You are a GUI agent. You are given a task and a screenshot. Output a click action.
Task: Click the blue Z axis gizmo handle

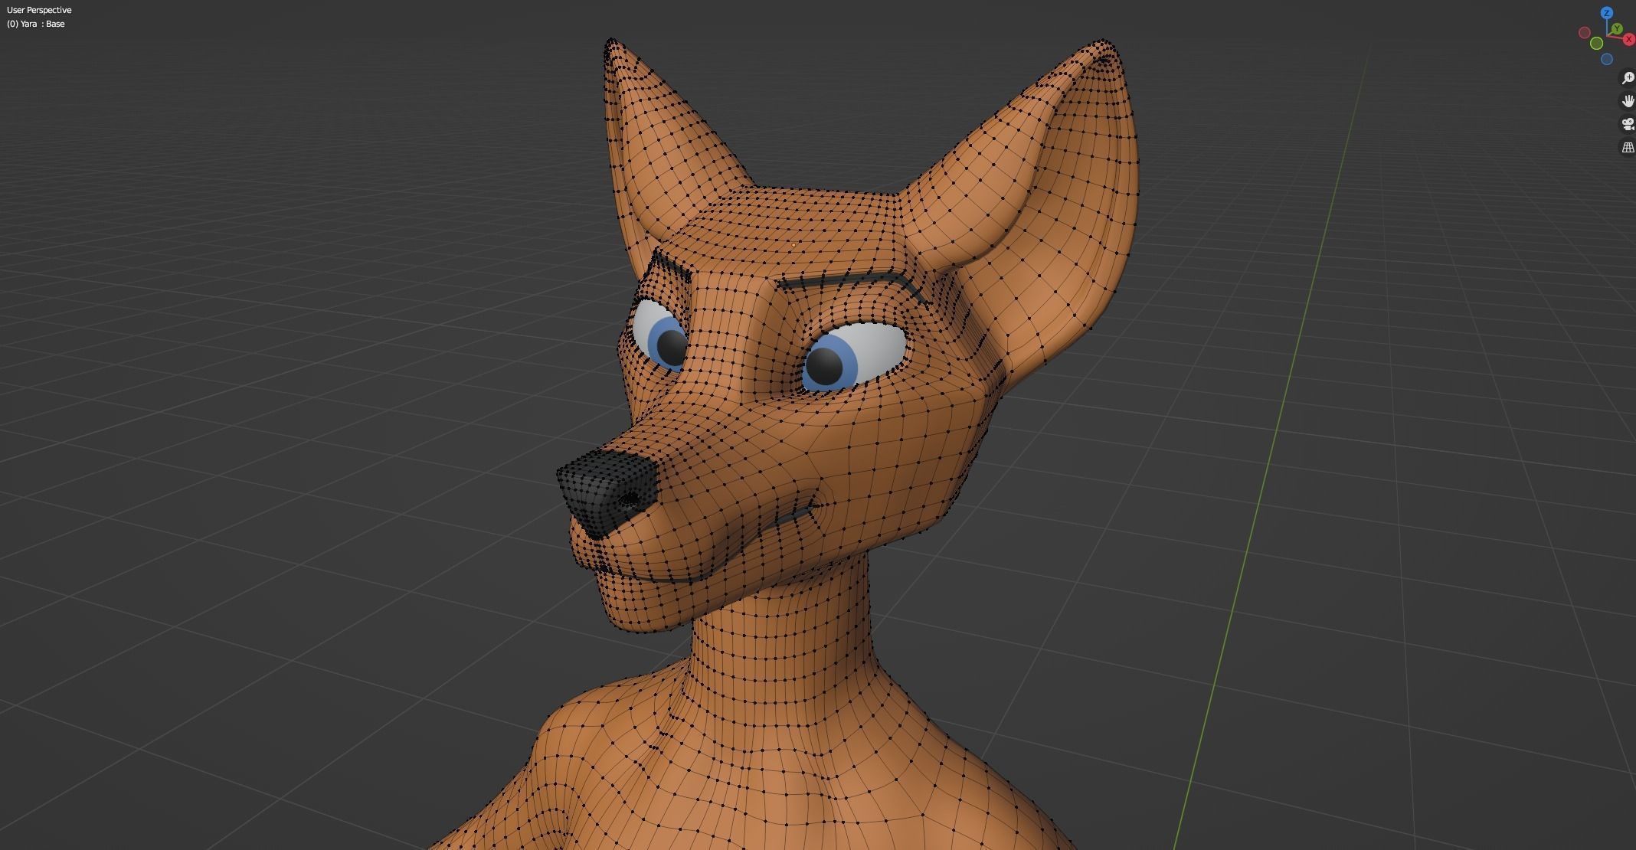(1607, 13)
